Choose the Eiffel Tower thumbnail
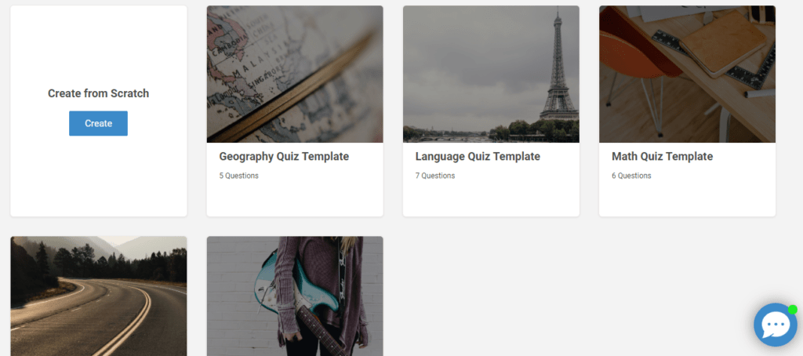The width and height of the screenshot is (803, 356). [491, 74]
